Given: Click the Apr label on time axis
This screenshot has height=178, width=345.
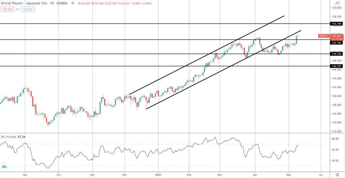Looking at the screenshot, I should coord(255,175).
